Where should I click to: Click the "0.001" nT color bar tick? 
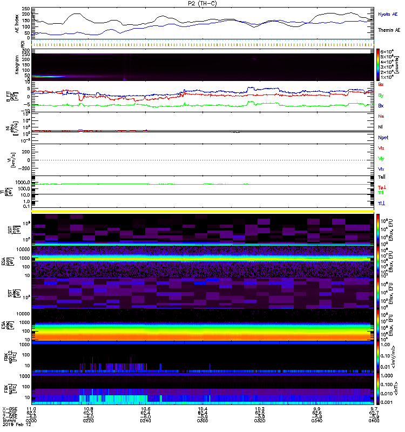pos(386,402)
